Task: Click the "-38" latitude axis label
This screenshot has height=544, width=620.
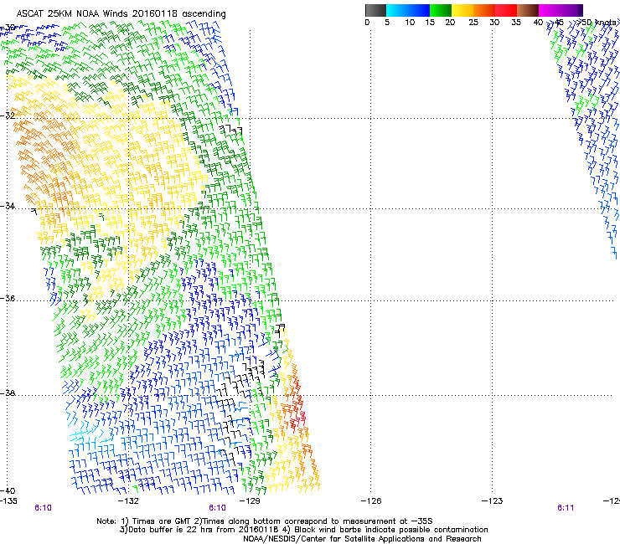Action: click(8, 393)
